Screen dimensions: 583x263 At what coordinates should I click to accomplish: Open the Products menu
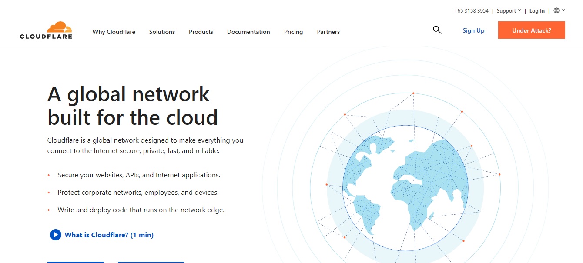[201, 32]
